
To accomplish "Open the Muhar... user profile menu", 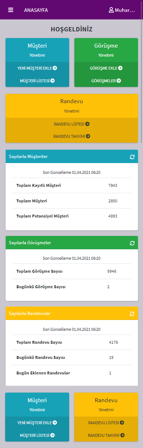I will click(x=122, y=10).
